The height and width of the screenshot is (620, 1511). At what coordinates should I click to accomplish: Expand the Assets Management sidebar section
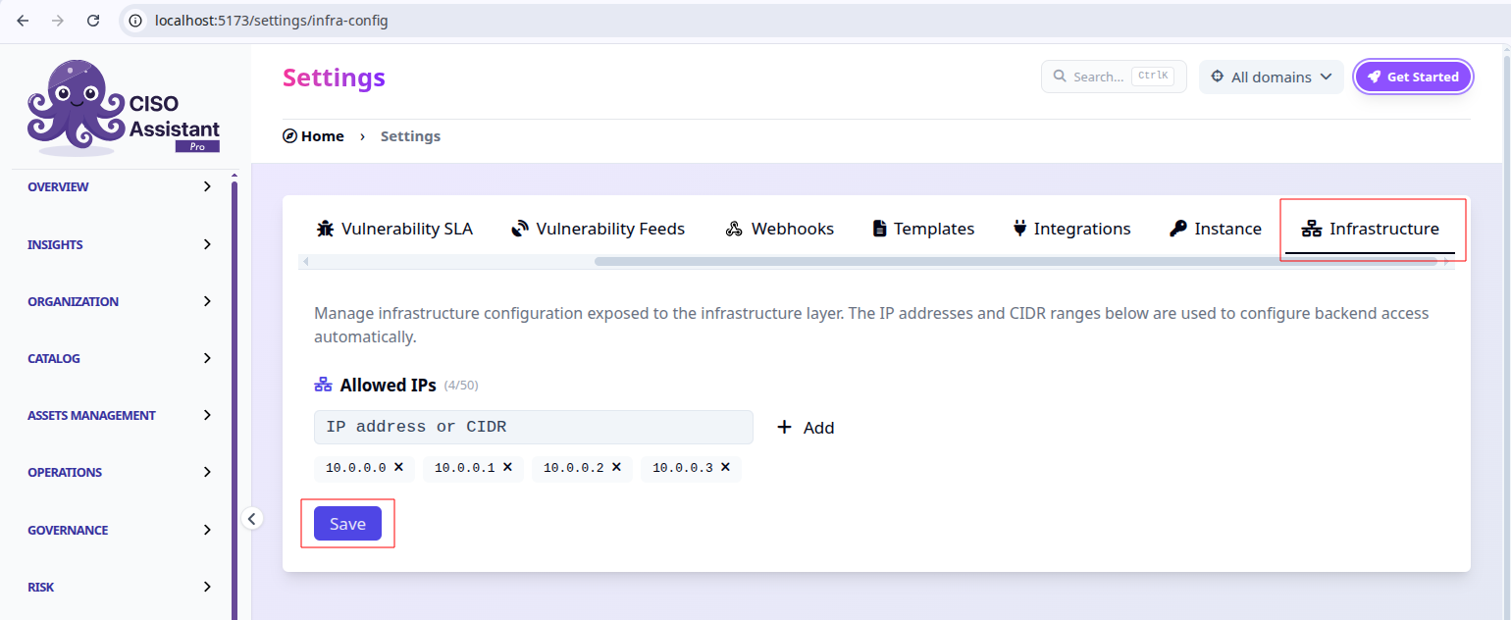[120, 415]
